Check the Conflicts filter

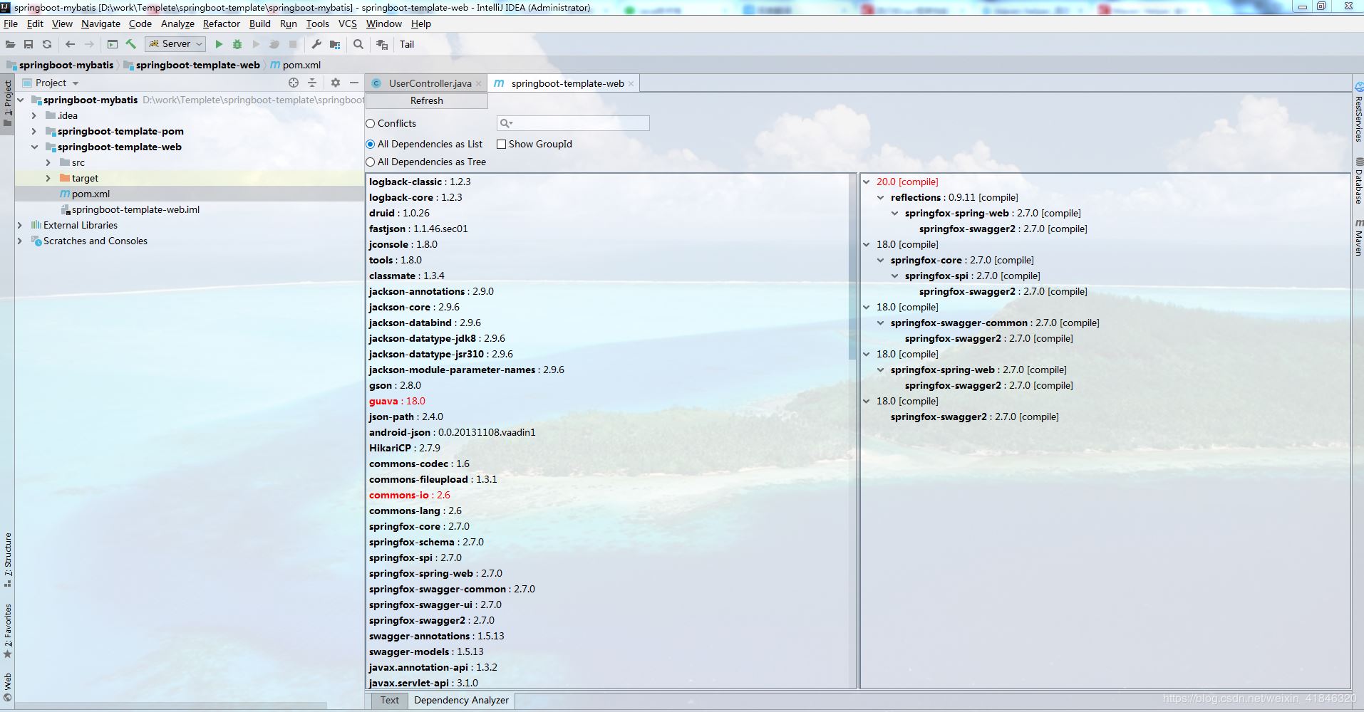tap(371, 123)
